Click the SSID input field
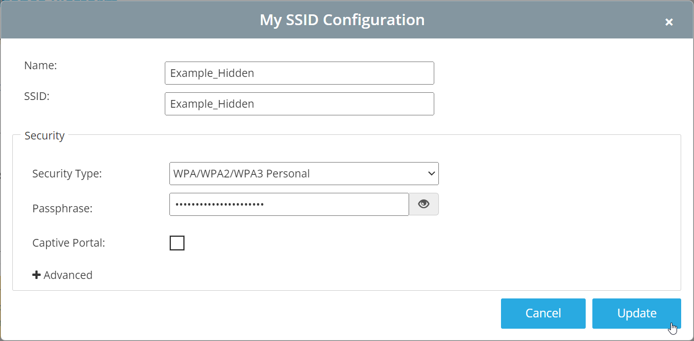Screen dimensions: 694x341 (x=299, y=104)
